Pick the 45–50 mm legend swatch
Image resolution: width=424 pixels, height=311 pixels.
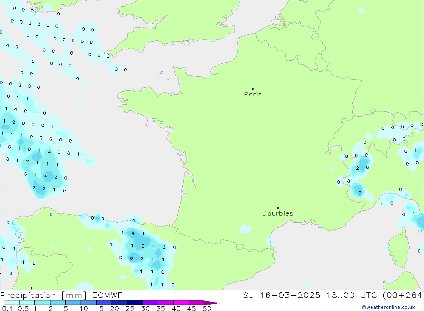pos(196,303)
